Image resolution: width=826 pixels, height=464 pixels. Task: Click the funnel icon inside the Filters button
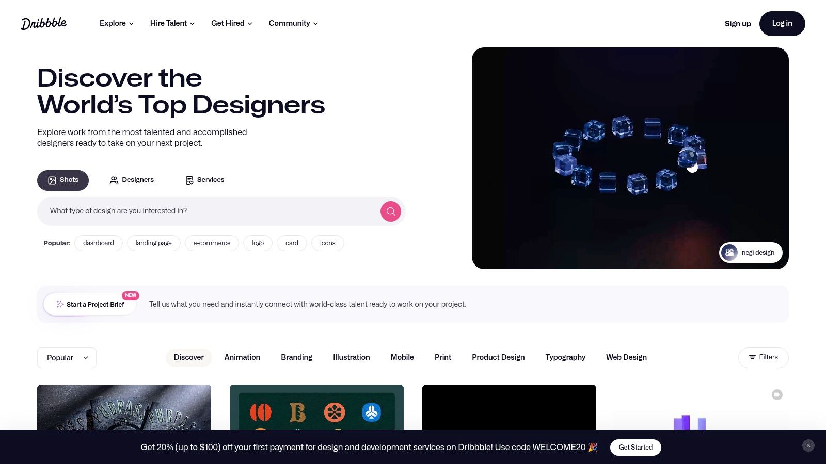(x=753, y=357)
